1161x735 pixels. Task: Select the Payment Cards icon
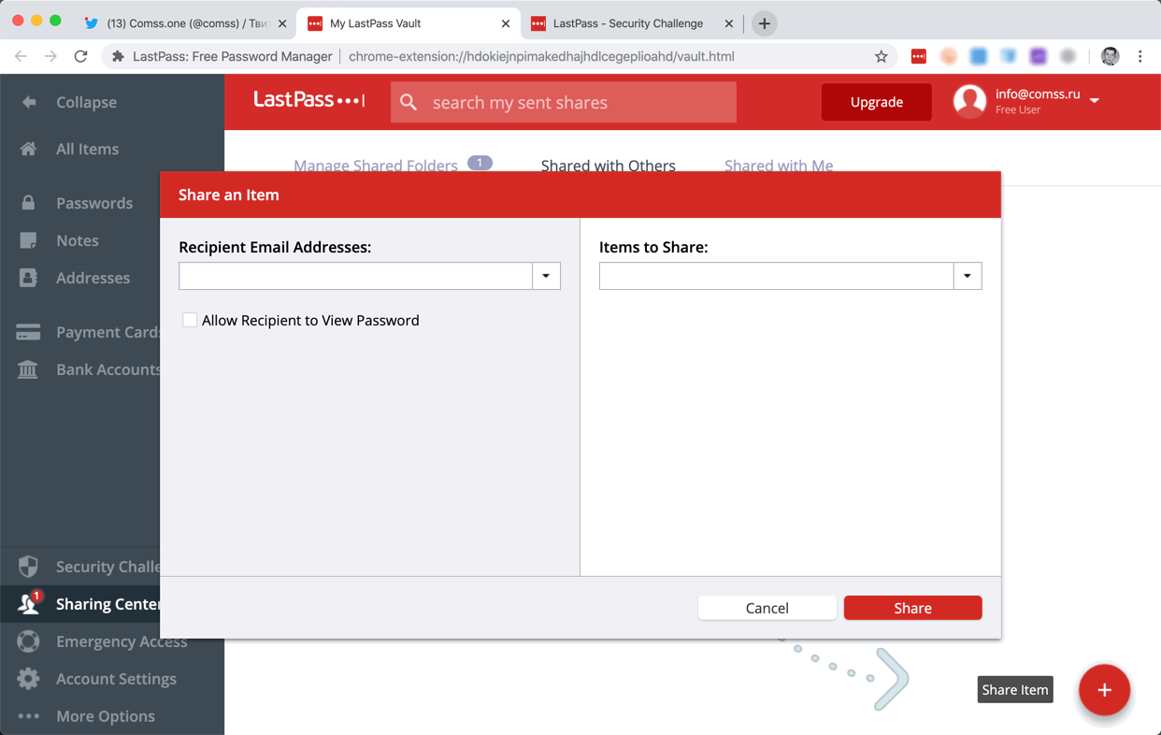28,332
